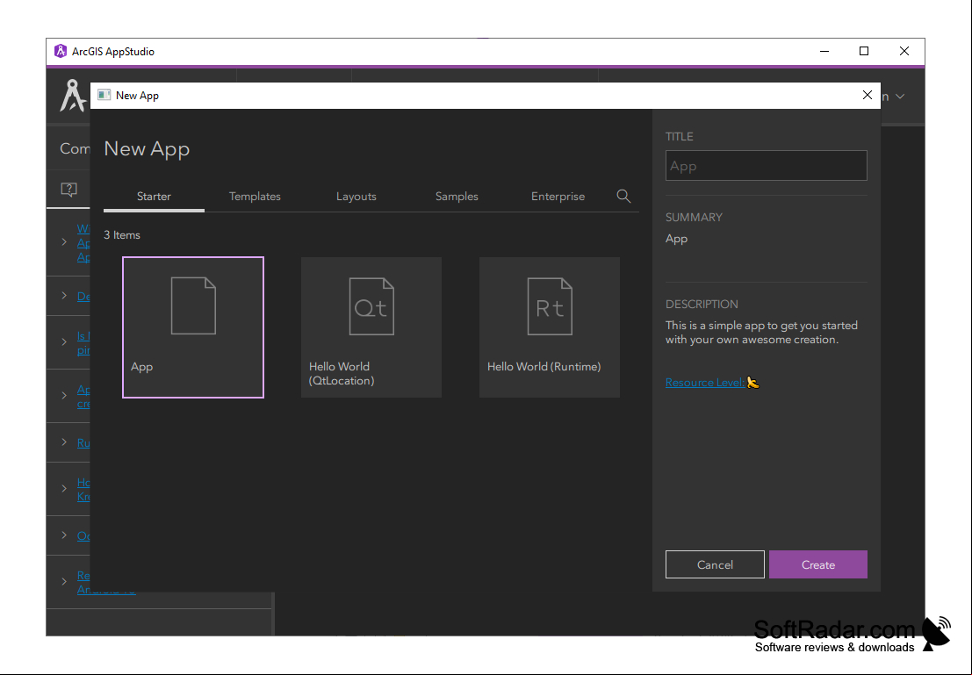Expand the row beginning with "Is" behind the dialog

pos(64,342)
